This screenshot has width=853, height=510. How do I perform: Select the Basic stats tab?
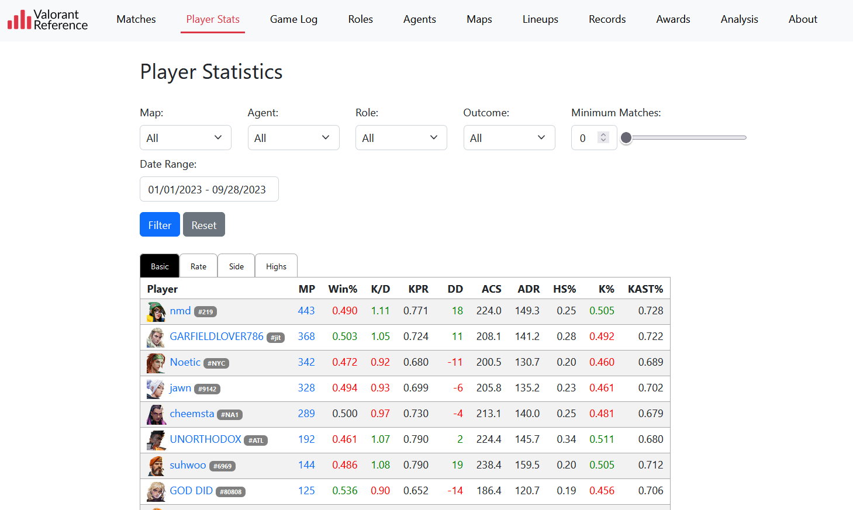[160, 266]
